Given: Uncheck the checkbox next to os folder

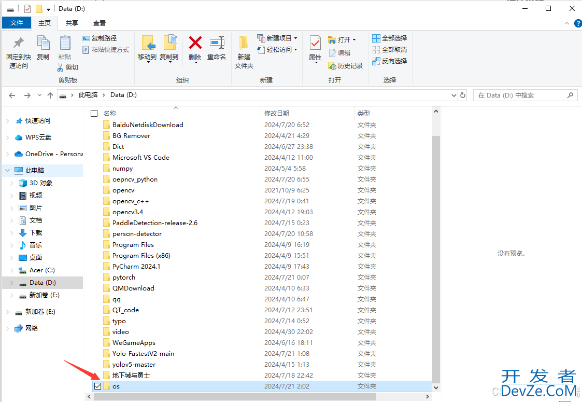Looking at the screenshot, I should 97,386.
